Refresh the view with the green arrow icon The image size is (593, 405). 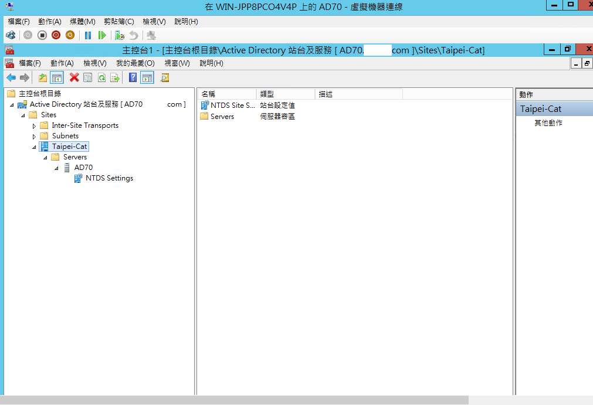coord(101,78)
